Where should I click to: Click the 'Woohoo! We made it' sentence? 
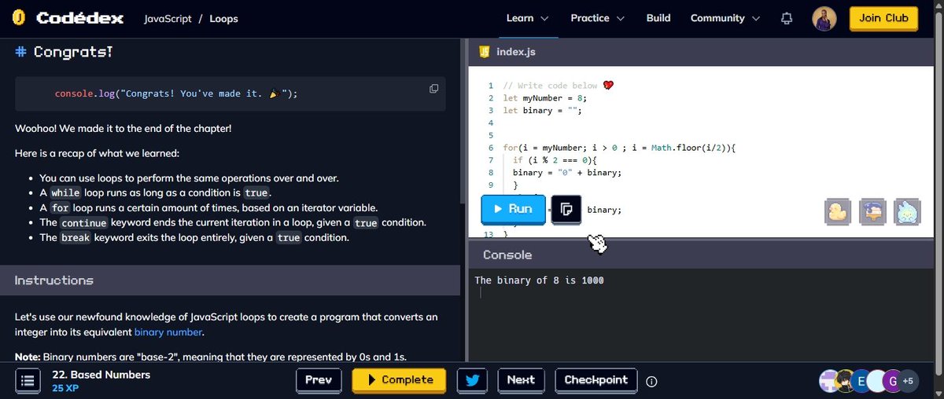click(x=124, y=129)
